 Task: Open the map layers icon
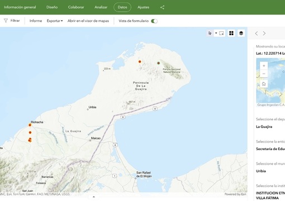coord(241,33)
